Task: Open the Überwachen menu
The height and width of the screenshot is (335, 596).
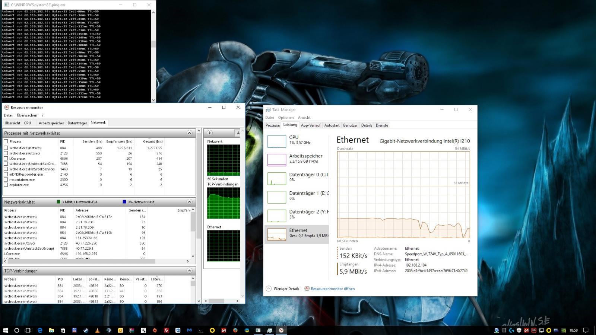Action: click(27, 115)
